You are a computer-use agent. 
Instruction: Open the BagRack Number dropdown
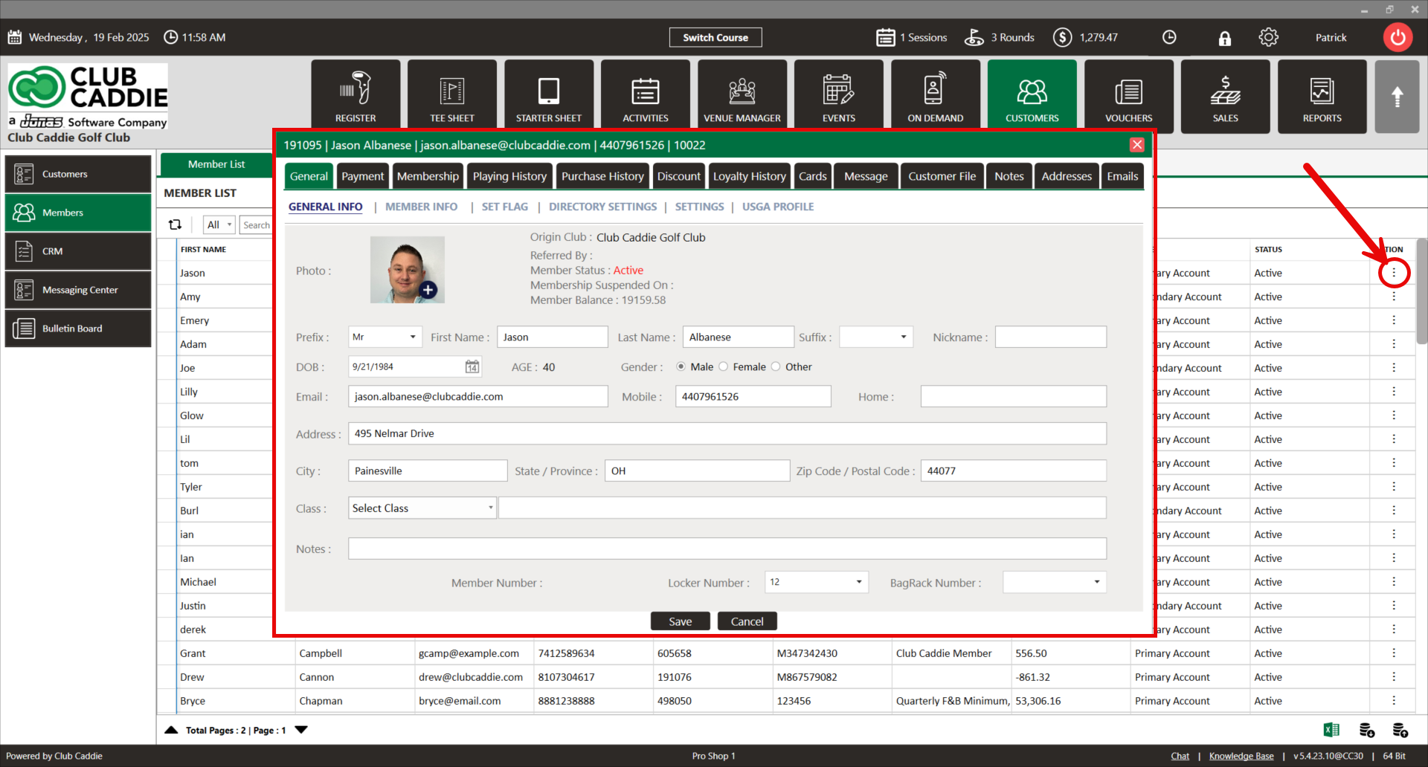tap(1055, 582)
